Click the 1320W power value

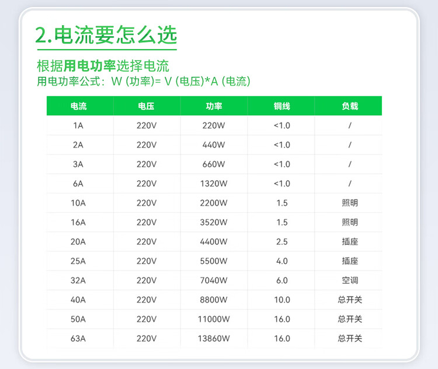[214, 184]
